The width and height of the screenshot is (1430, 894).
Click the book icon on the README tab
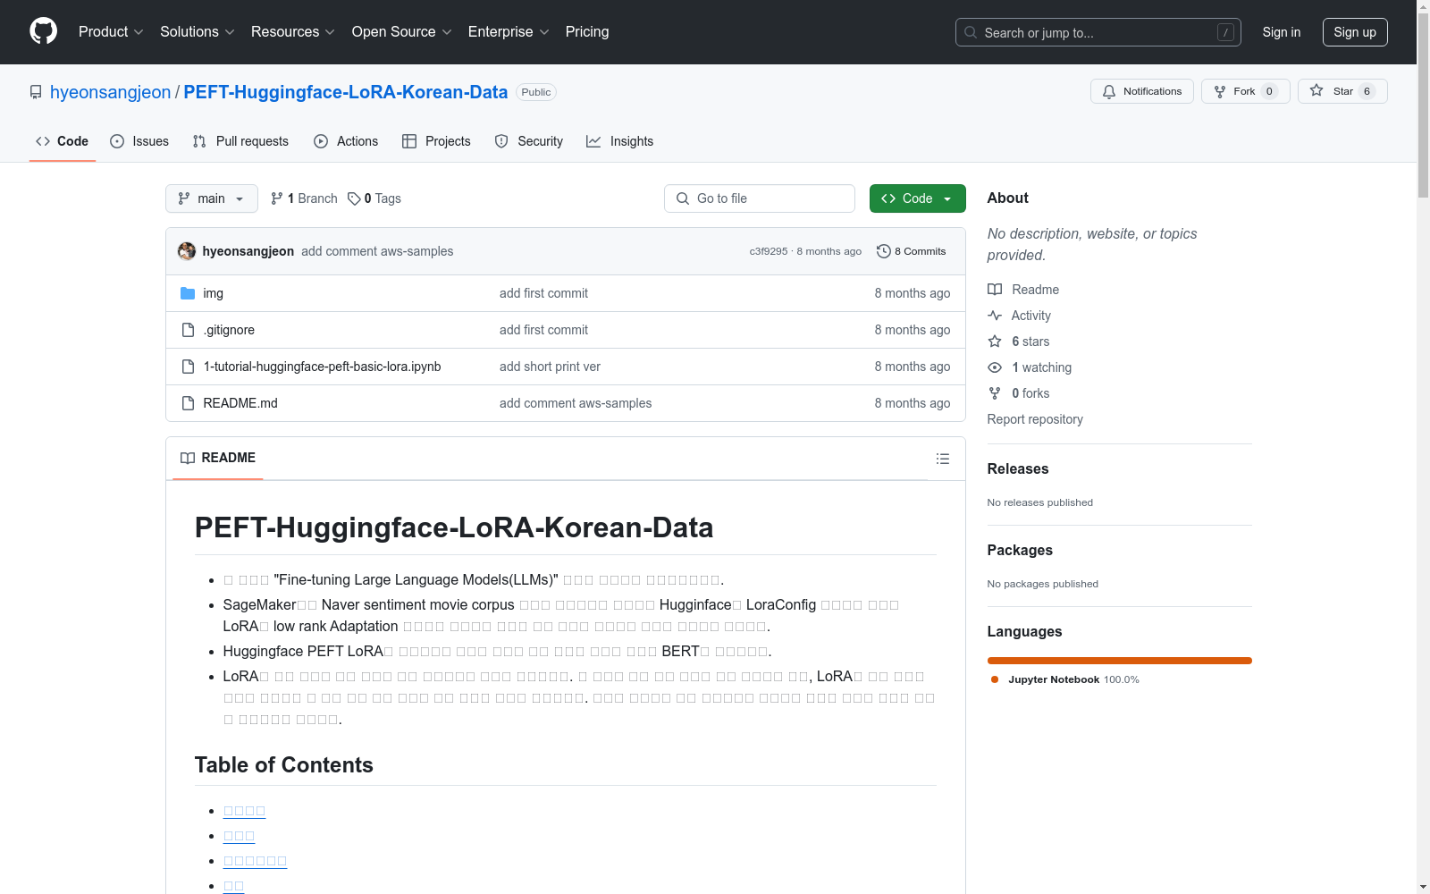[x=188, y=458]
